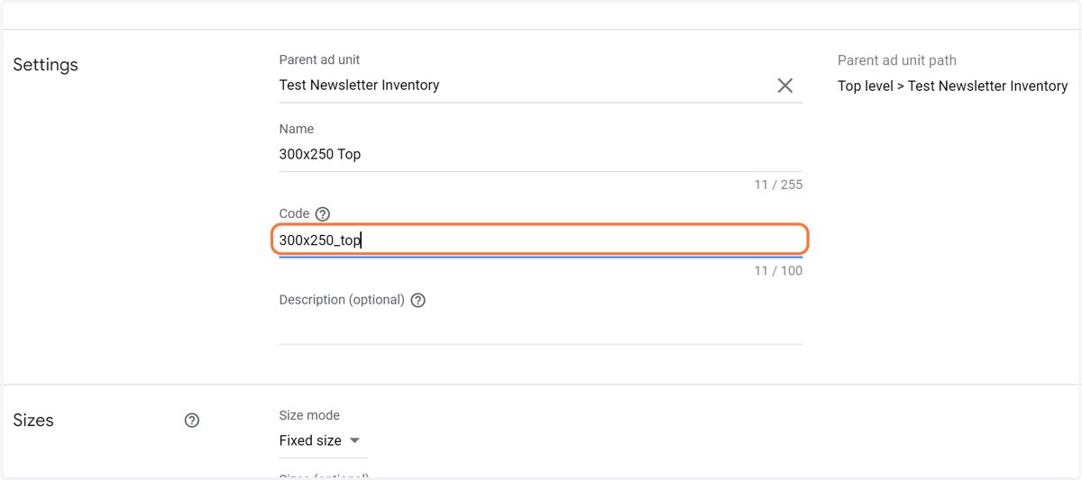
Task: Click into the Name field 300x250 Top
Action: tap(541, 155)
